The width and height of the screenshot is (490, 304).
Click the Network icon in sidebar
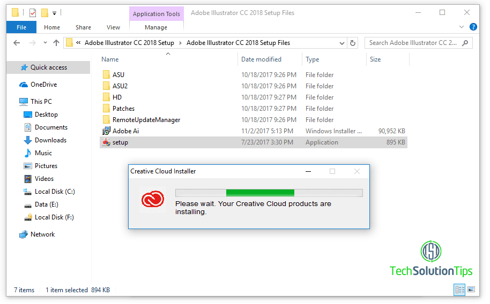coord(24,234)
